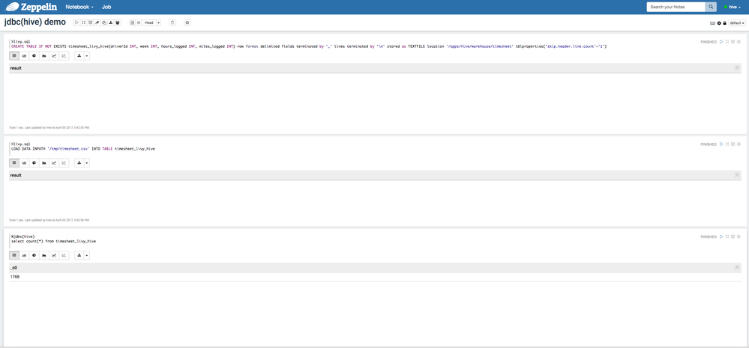Toggle code visibility for all paragraphs in note toolbar

point(83,22)
